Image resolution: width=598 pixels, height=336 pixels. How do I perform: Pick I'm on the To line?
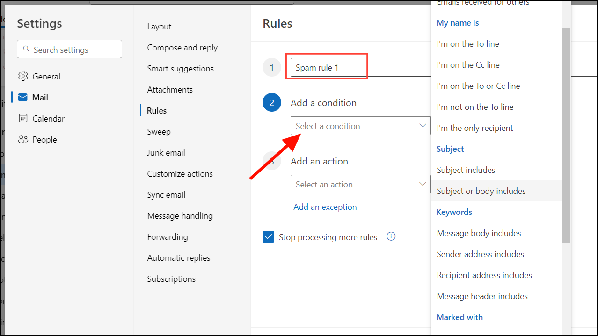coord(467,44)
